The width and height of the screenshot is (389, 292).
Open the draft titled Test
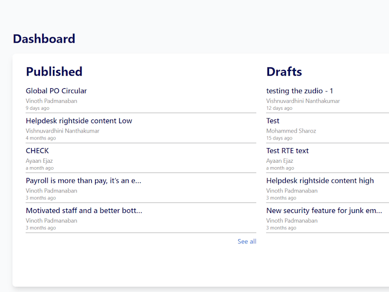(273, 121)
